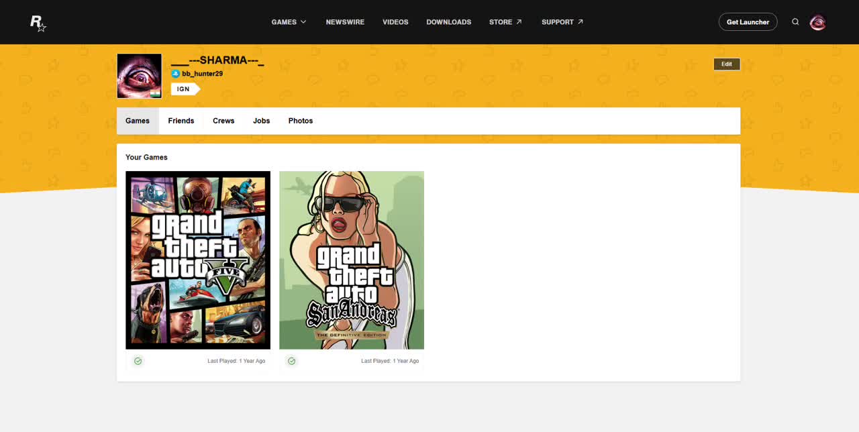Click the India flag on the profile picture
This screenshot has width=859, height=432.
pyautogui.click(x=156, y=93)
